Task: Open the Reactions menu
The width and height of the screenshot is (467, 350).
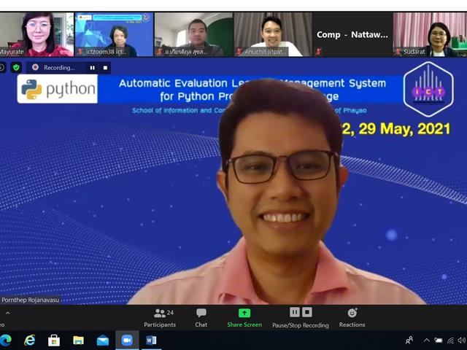Action: [x=352, y=318]
